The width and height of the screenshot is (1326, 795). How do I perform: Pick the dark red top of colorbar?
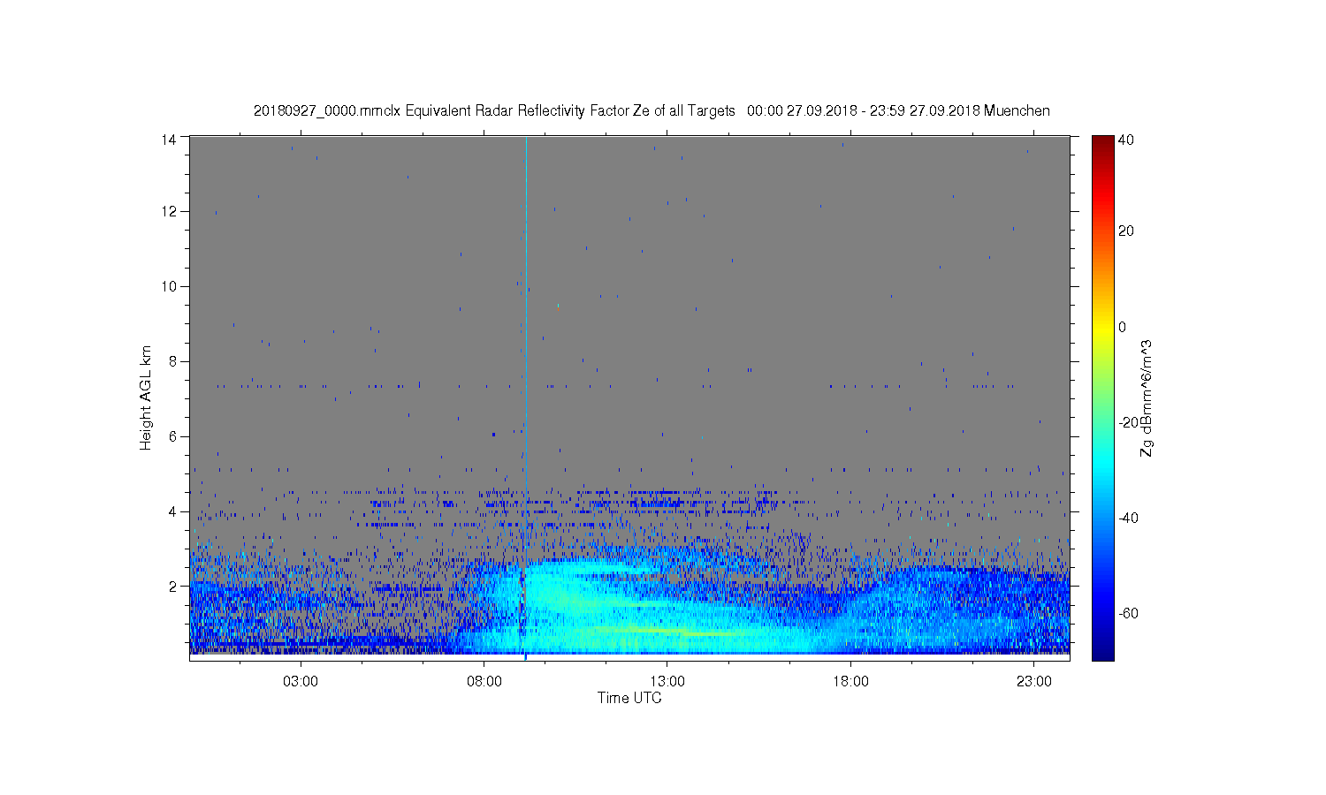point(1102,141)
